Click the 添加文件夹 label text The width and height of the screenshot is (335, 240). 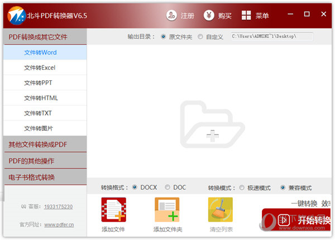pyautogui.click(x=167, y=229)
